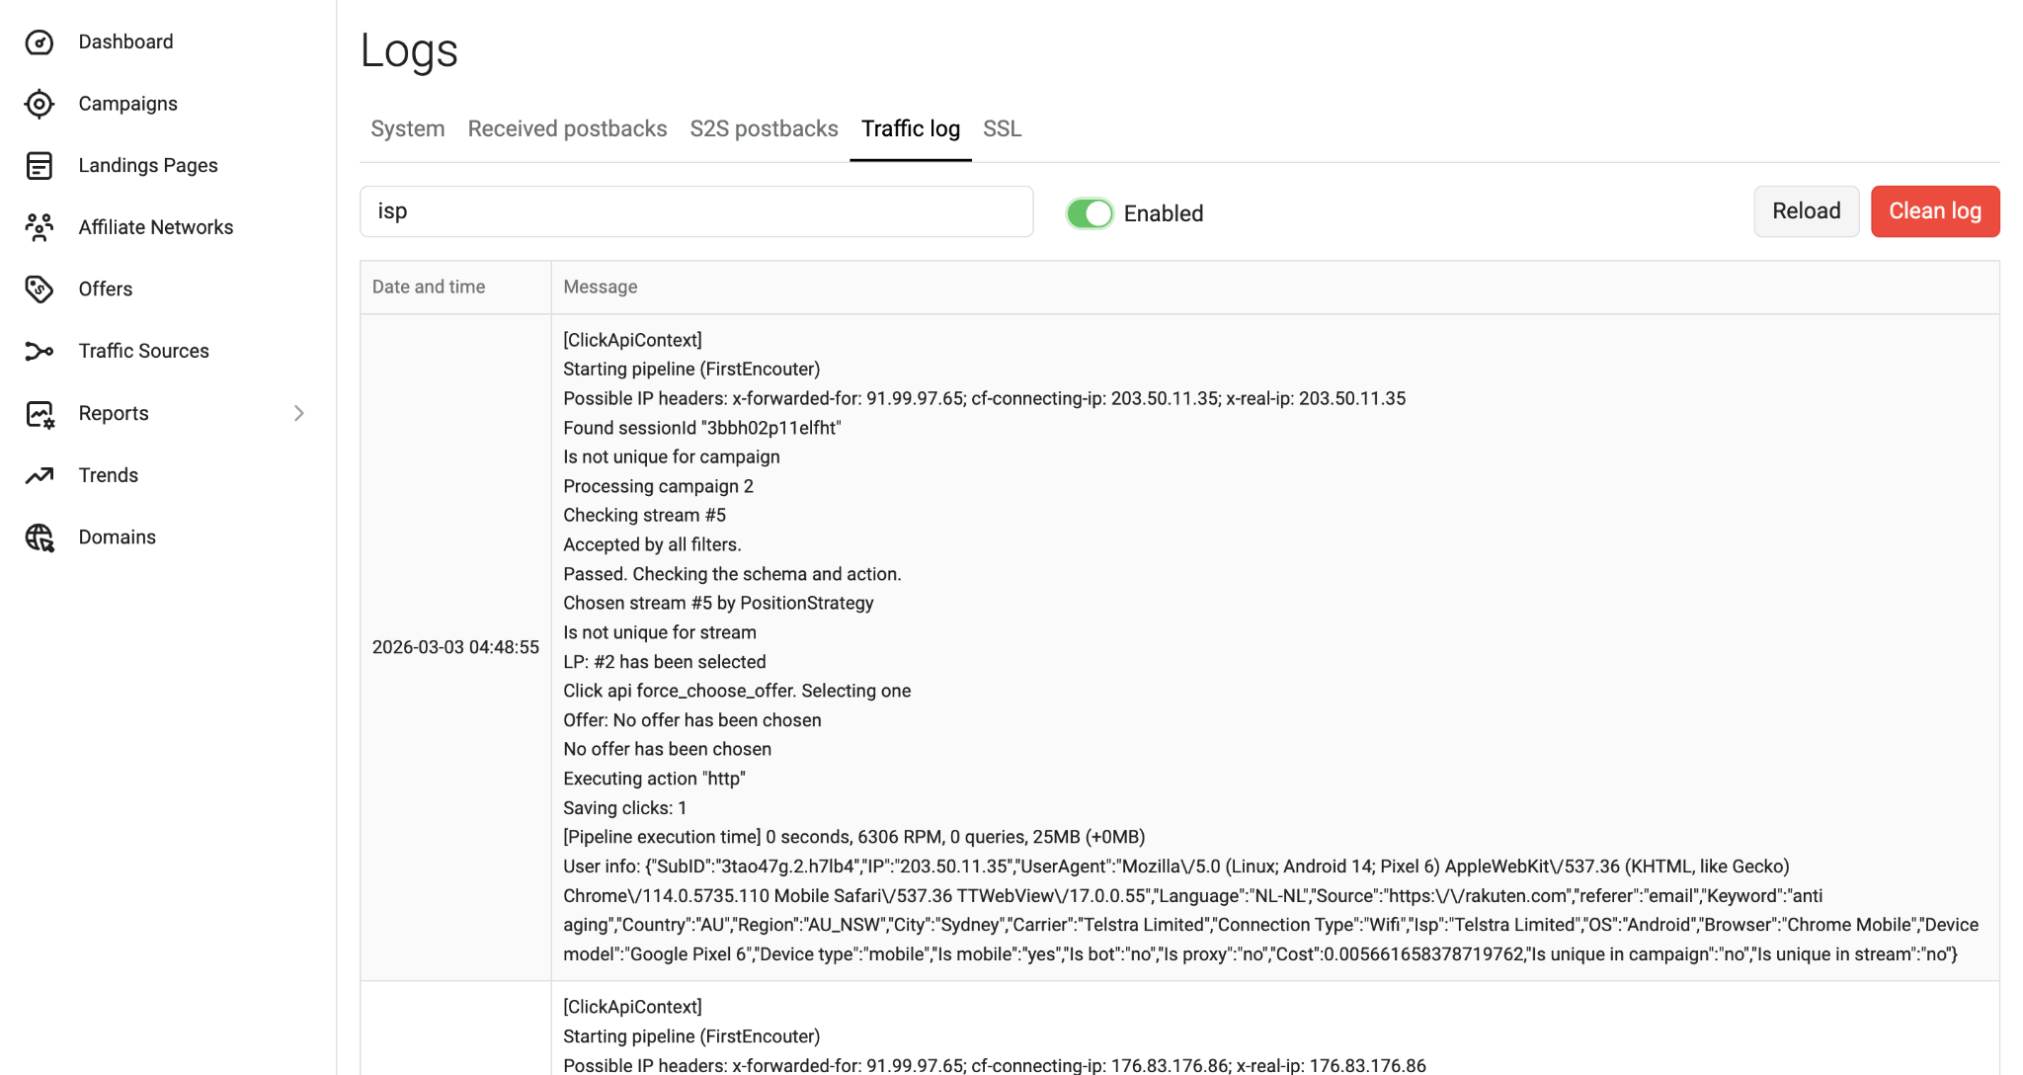Open the Received postbacks tab
The height and width of the screenshot is (1075, 2023).
tap(567, 129)
